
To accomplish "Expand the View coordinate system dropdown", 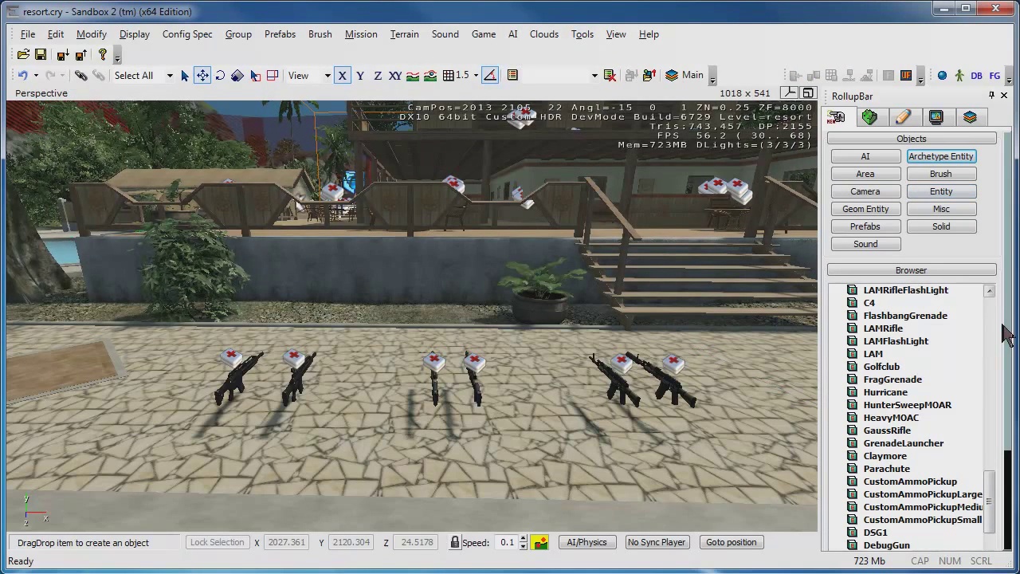I will click(327, 76).
